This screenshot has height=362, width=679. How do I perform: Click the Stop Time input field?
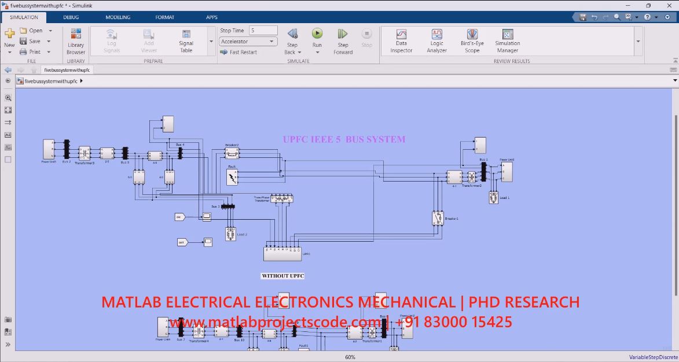pyautogui.click(x=263, y=31)
